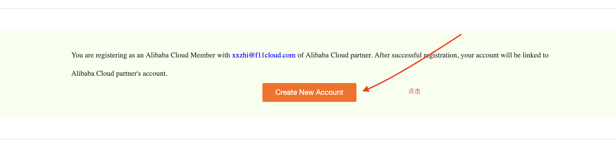Click the red arrowhead beside the button

(366, 89)
